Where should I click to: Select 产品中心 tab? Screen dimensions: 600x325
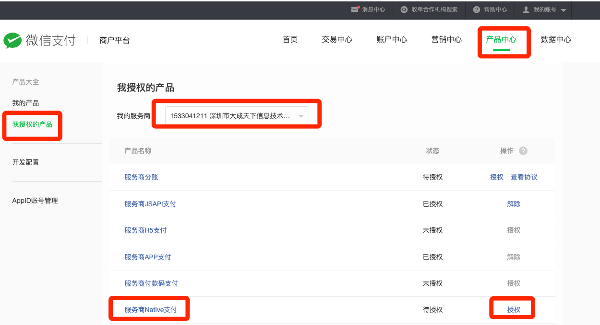click(x=501, y=40)
